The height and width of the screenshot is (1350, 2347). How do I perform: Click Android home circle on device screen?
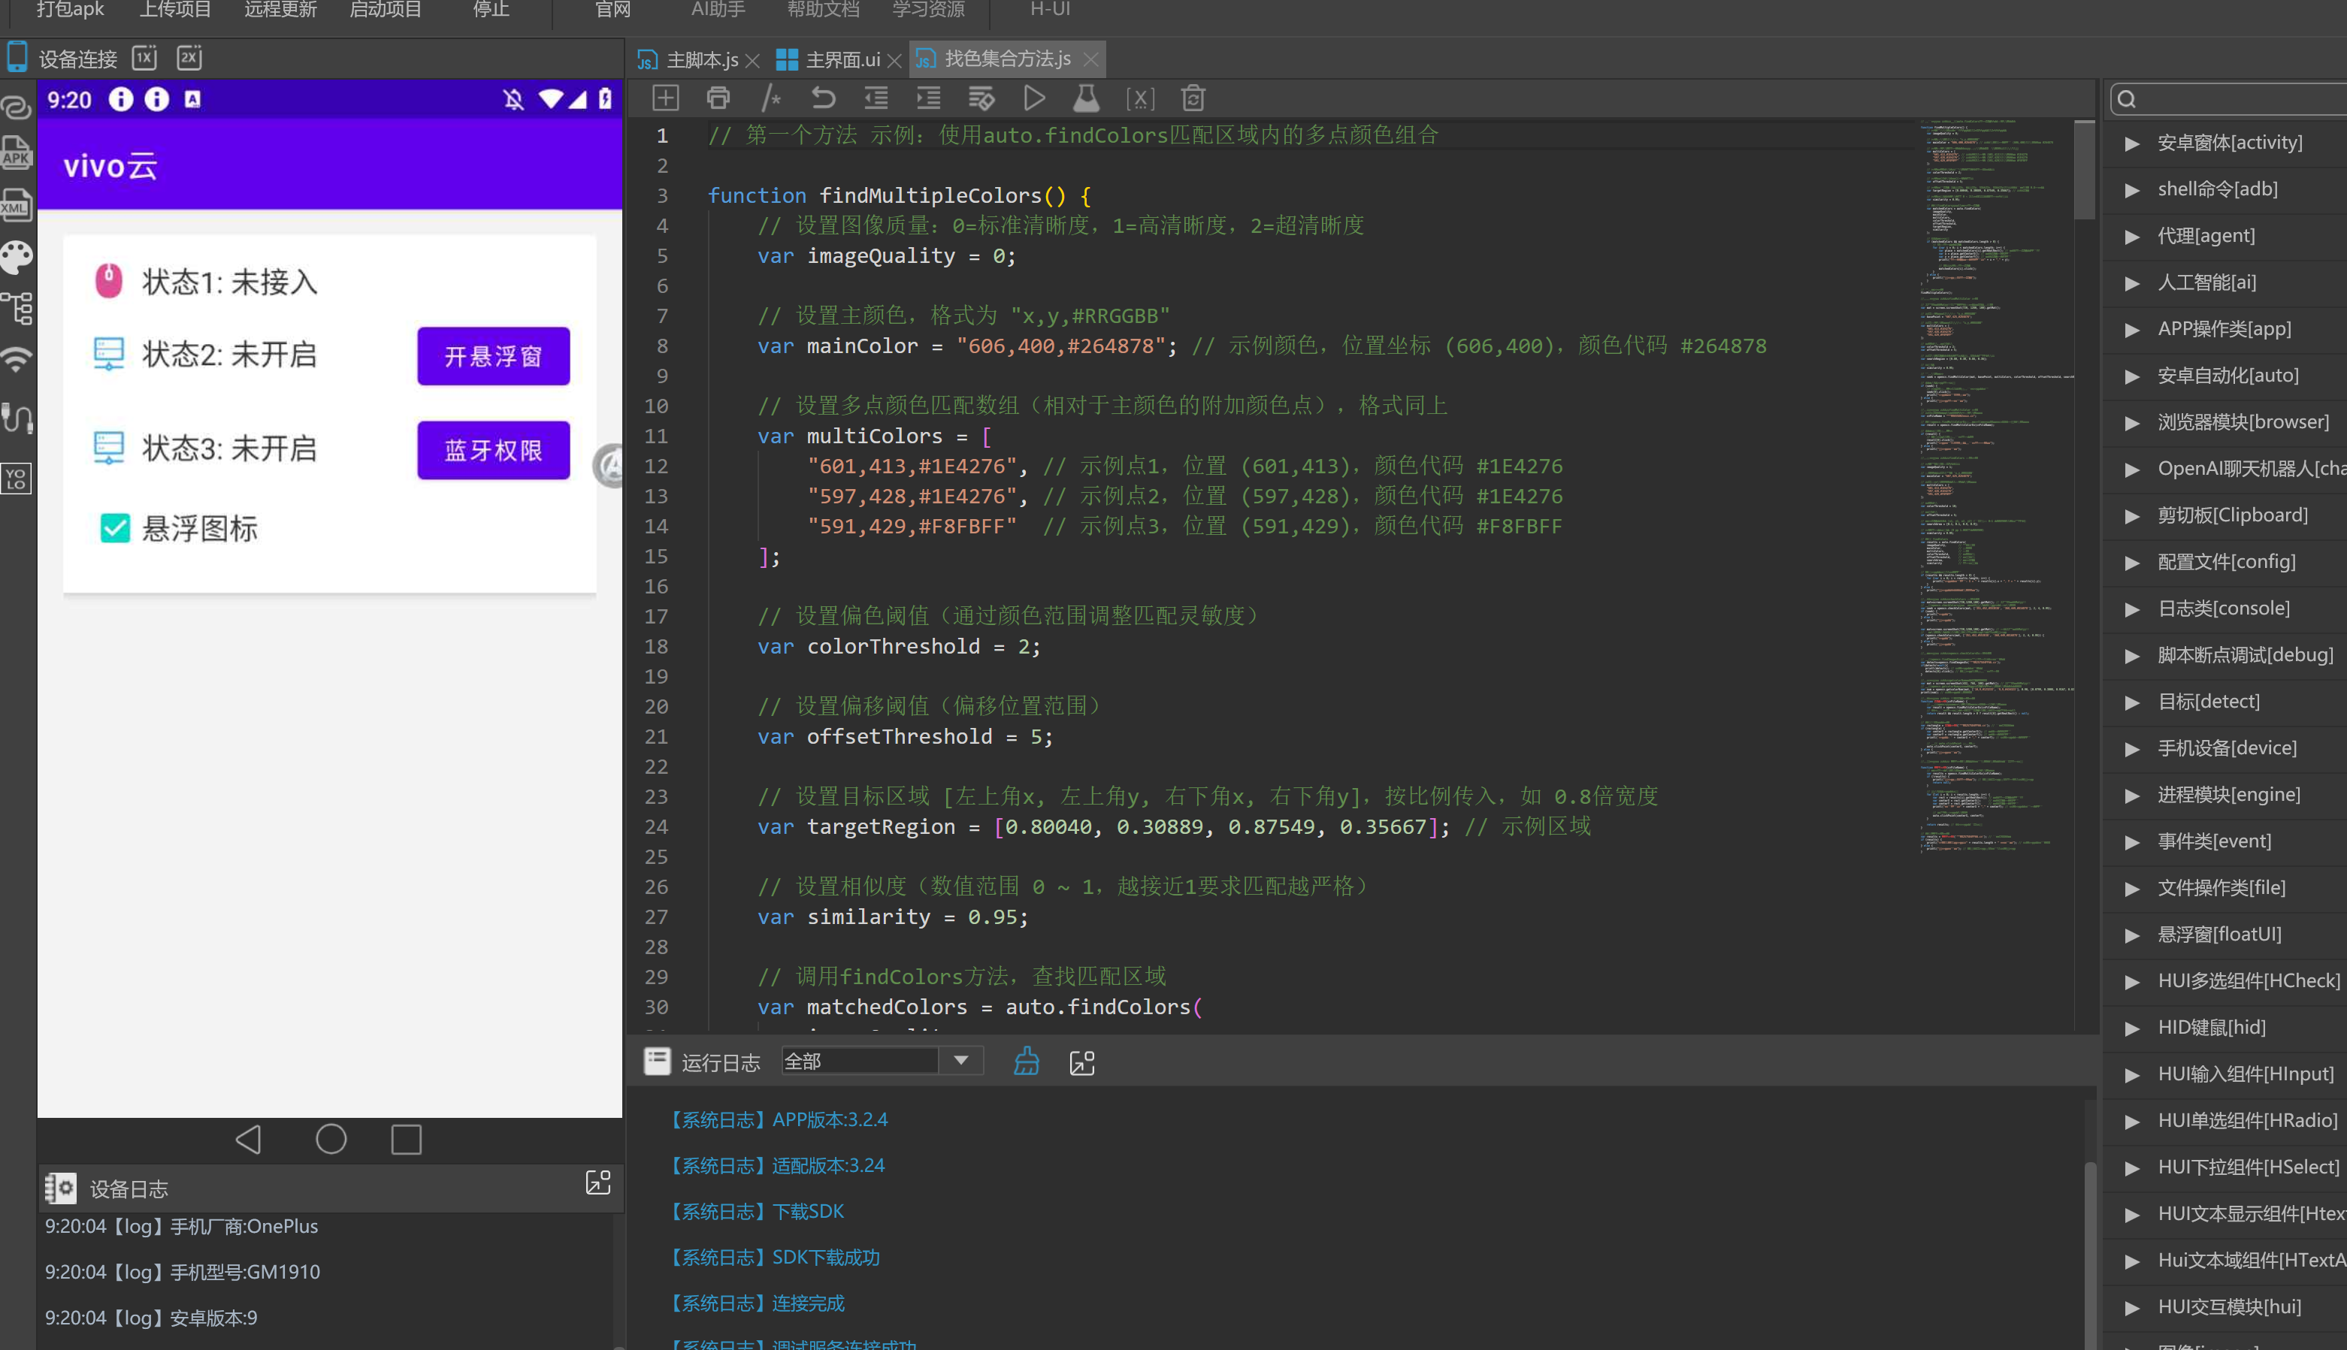[x=331, y=1140]
